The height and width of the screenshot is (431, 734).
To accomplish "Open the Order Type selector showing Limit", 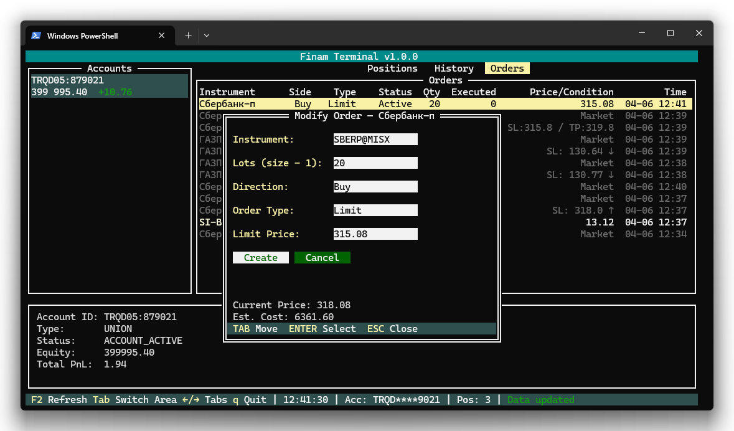I will pyautogui.click(x=375, y=211).
